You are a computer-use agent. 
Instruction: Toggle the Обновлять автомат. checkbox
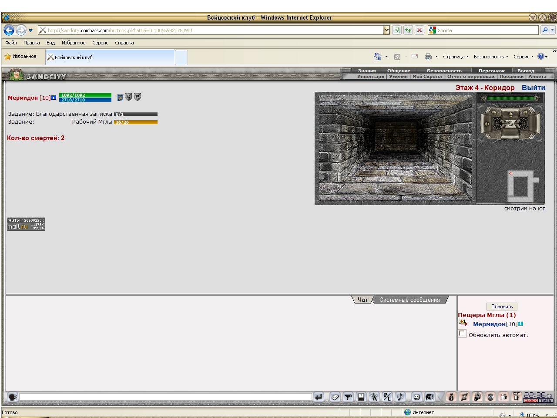point(462,334)
